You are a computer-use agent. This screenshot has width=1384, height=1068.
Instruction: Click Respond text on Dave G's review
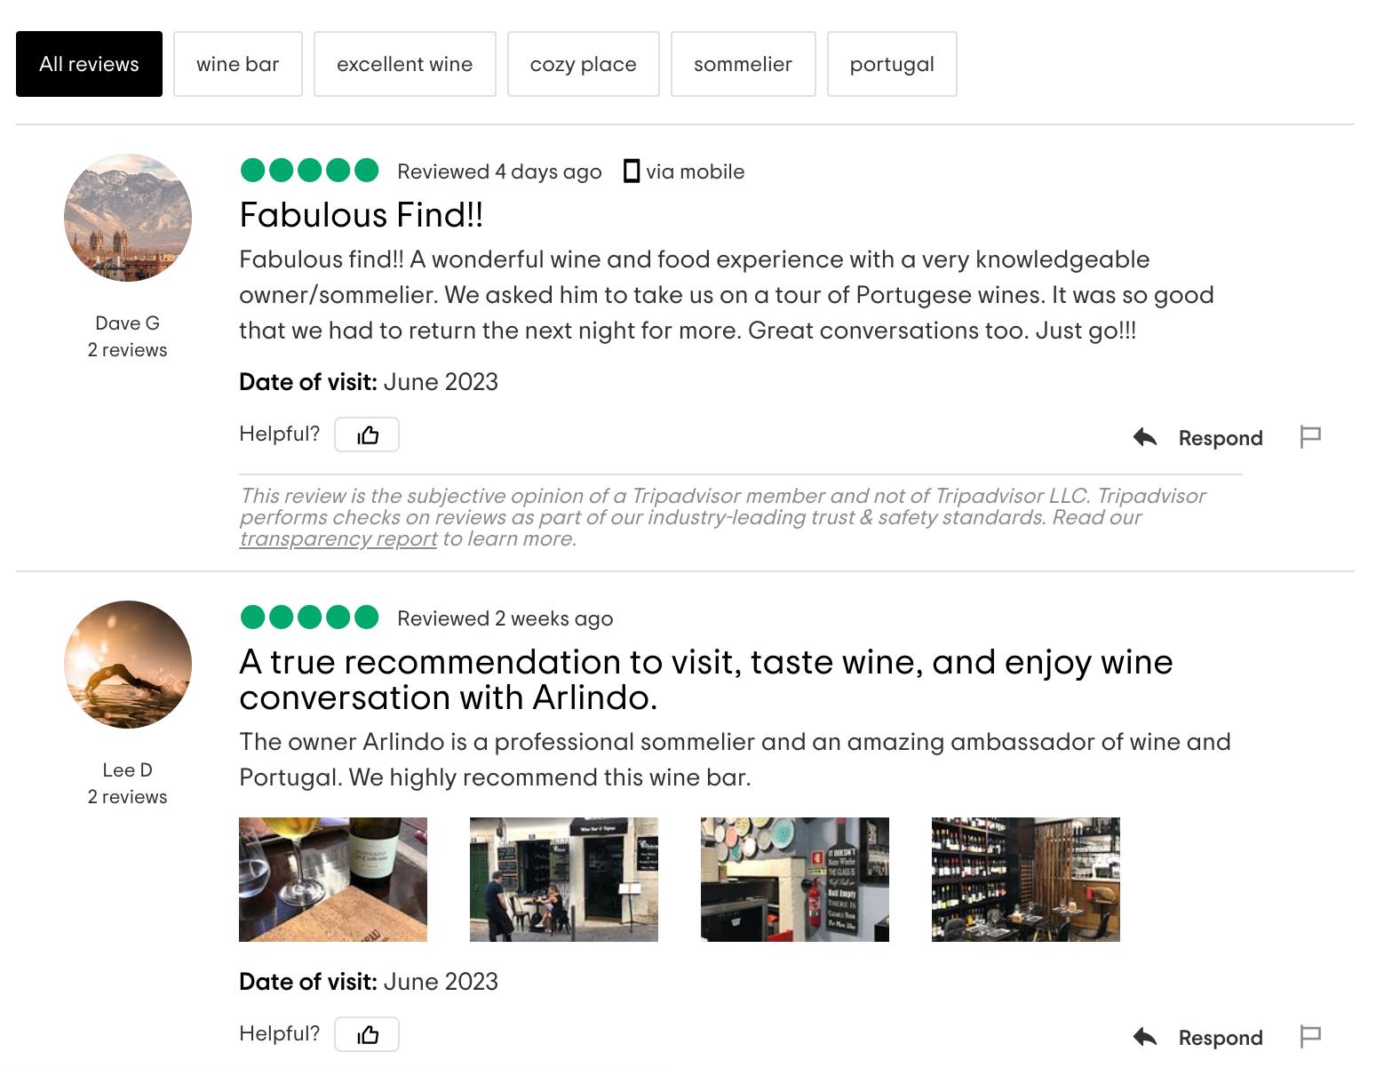click(1220, 438)
